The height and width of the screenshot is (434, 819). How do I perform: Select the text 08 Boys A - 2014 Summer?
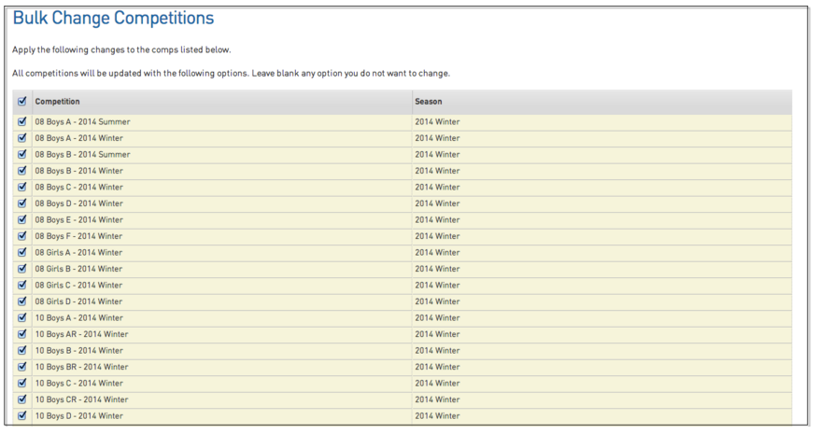click(82, 121)
